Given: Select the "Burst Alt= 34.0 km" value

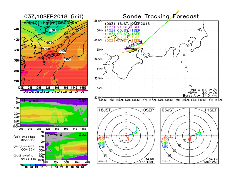Looking at the screenshot, I should coord(200,96).
